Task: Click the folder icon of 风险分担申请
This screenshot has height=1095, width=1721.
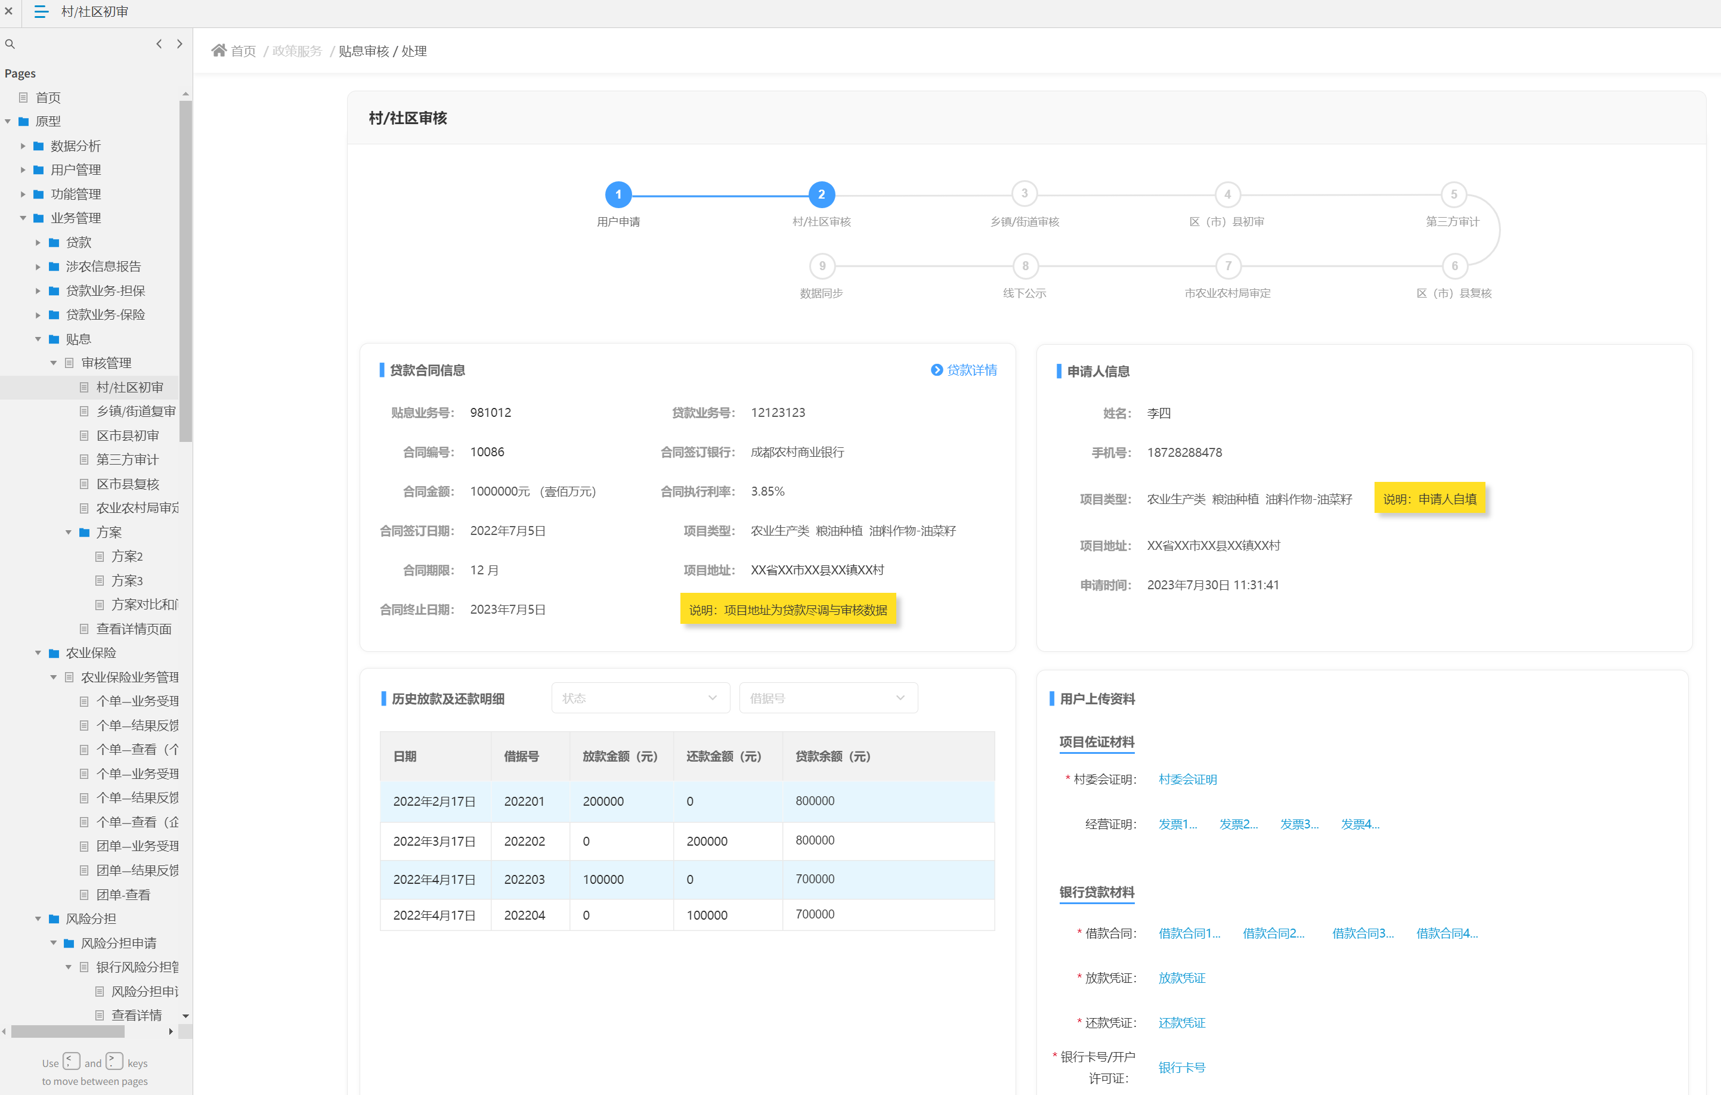Action: (69, 944)
